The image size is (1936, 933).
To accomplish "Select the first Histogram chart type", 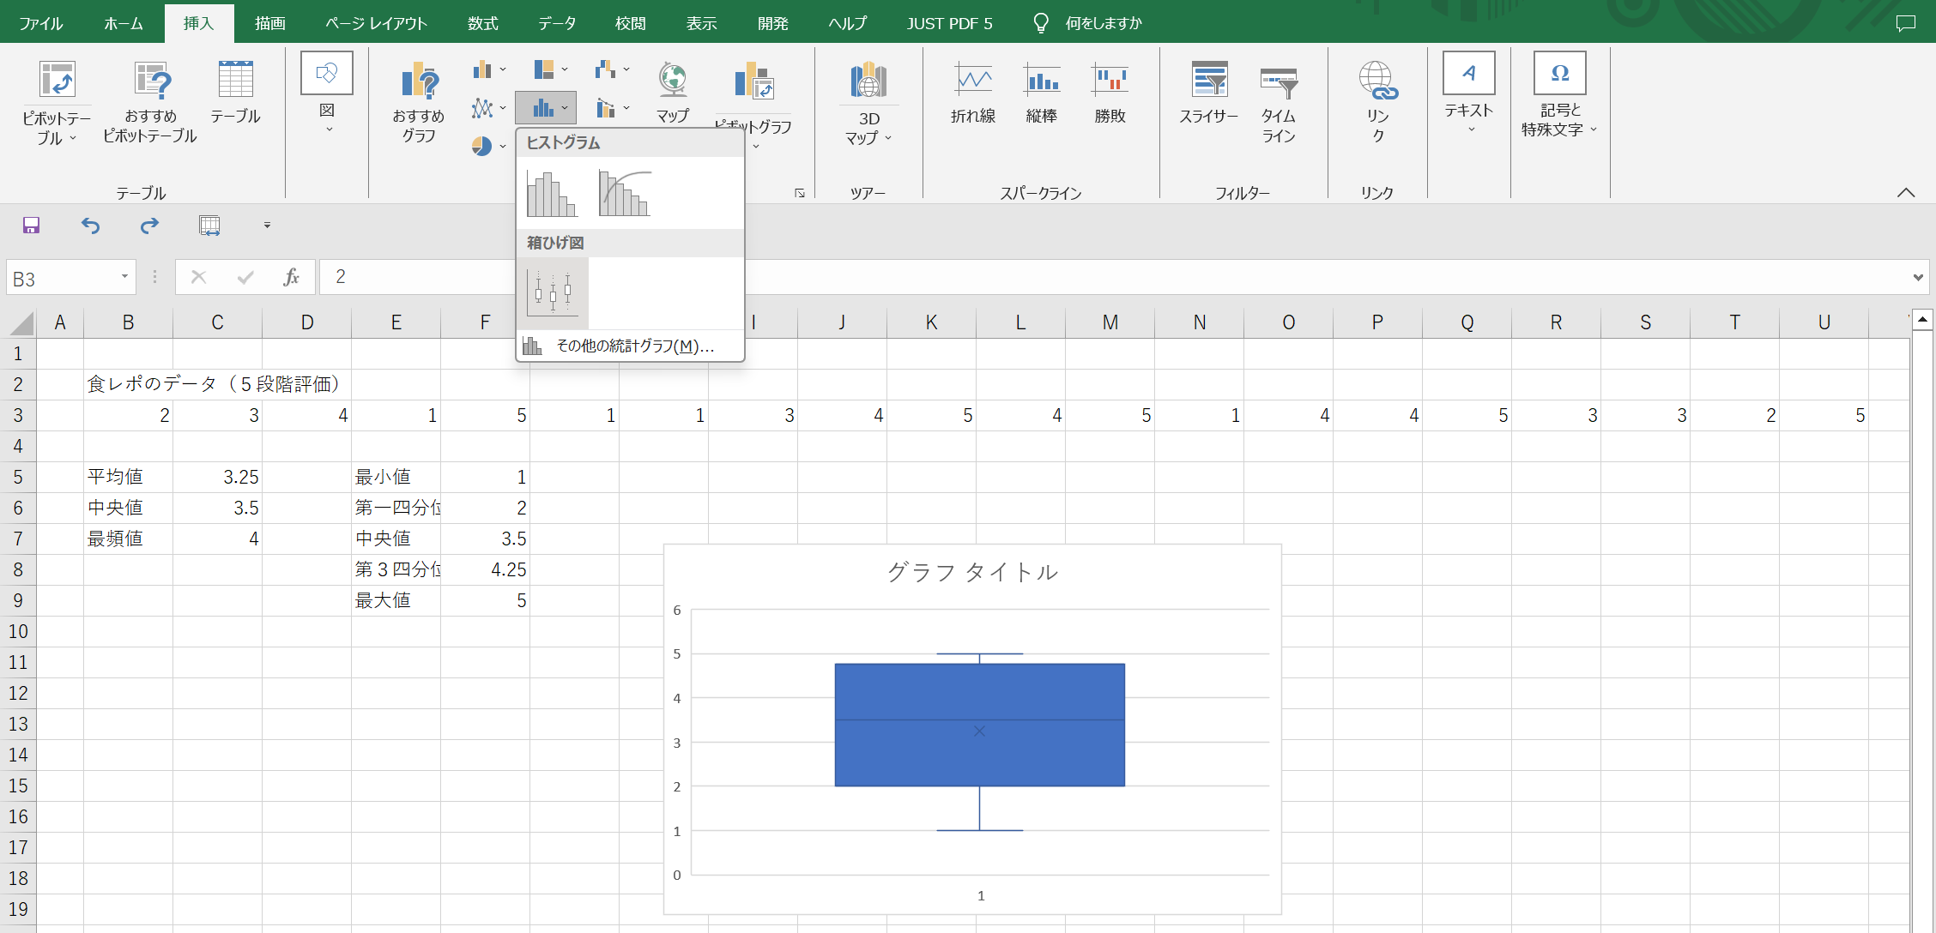I will click(553, 193).
